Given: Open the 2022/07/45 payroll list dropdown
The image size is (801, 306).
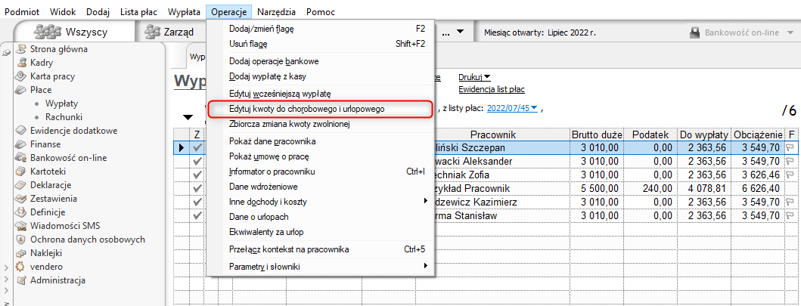Looking at the screenshot, I should click(x=513, y=108).
